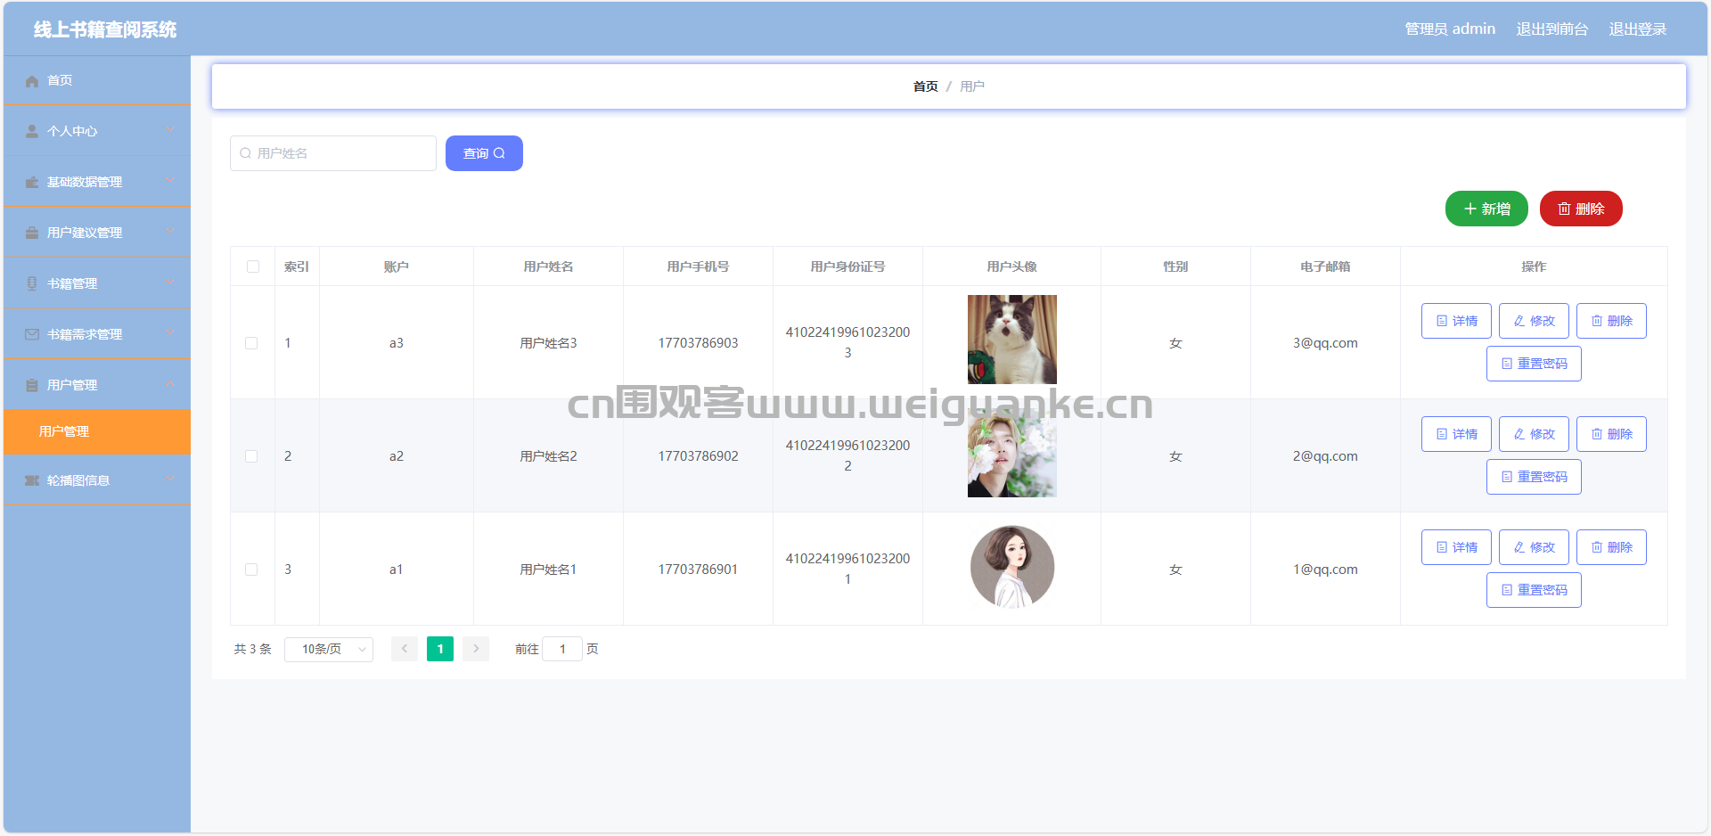Select the highlighted 用户管理 submenu item
The image size is (1711, 836).
(x=97, y=431)
